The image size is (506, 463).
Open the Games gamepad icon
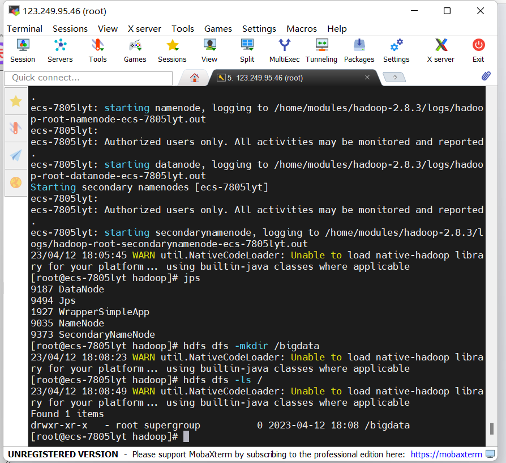click(x=135, y=50)
